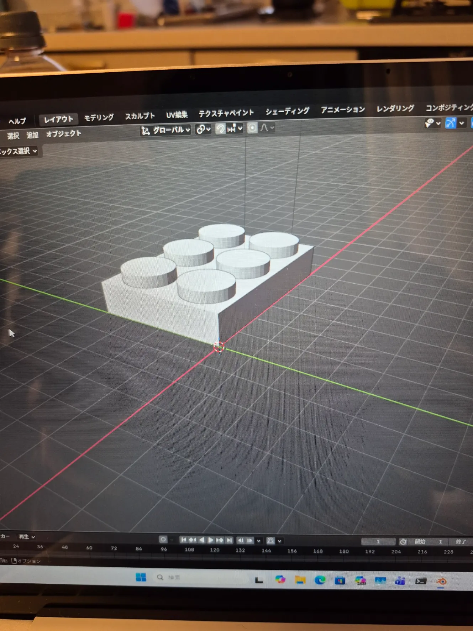Image resolution: width=473 pixels, height=631 pixels.
Task: Switch to the スカルプト workspace tab
Action: pyautogui.click(x=140, y=116)
